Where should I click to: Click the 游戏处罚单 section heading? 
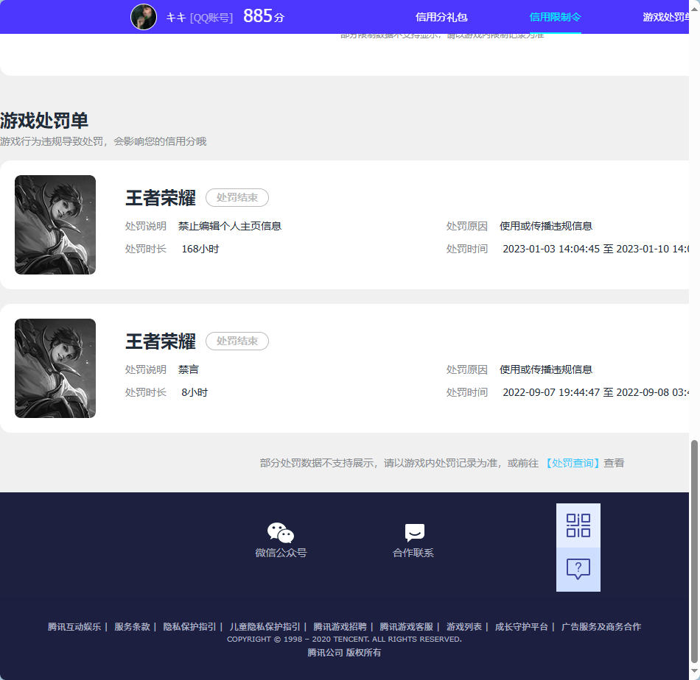pyautogui.click(x=44, y=121)
